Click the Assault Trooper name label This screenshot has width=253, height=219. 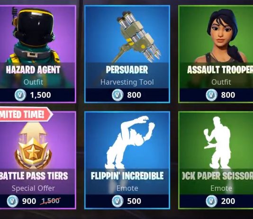220,70
